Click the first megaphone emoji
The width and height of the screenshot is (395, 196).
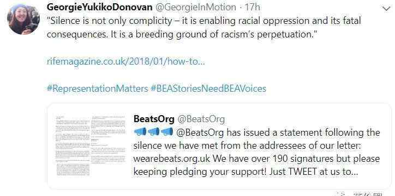coord(140,131)
